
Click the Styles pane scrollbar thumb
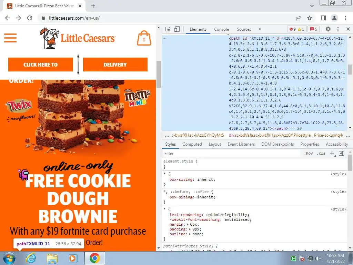pyautogui.click(x=350, y=163)
